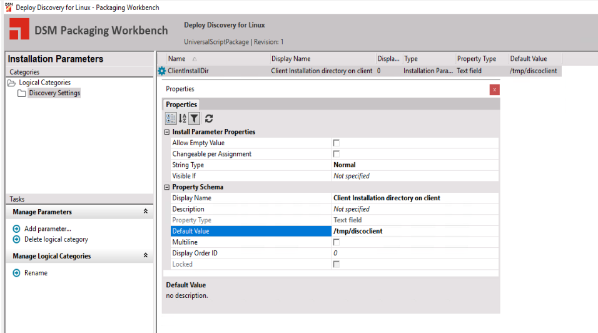
Task: Collapse the Property Schema section
Action: tap(167, 187)
